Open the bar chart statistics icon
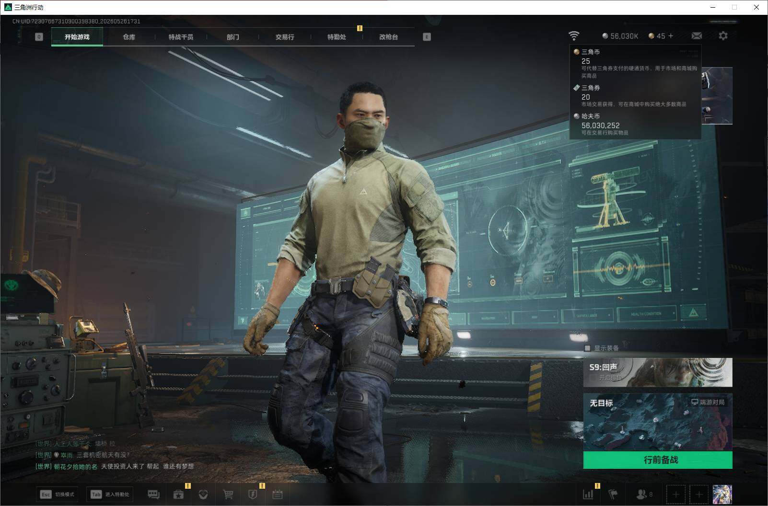The image size is (768, 506). coord(588,494)
